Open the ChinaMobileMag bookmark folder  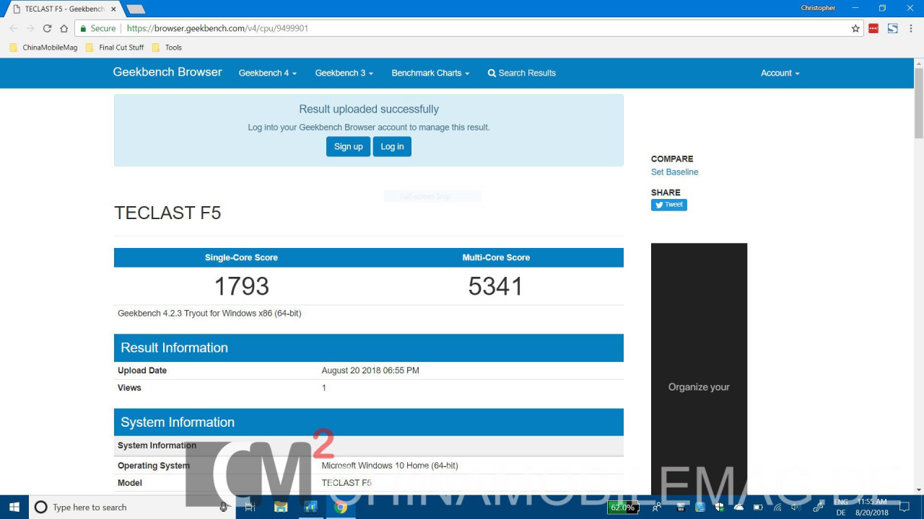pyautogui.click(x=43, y=48)
